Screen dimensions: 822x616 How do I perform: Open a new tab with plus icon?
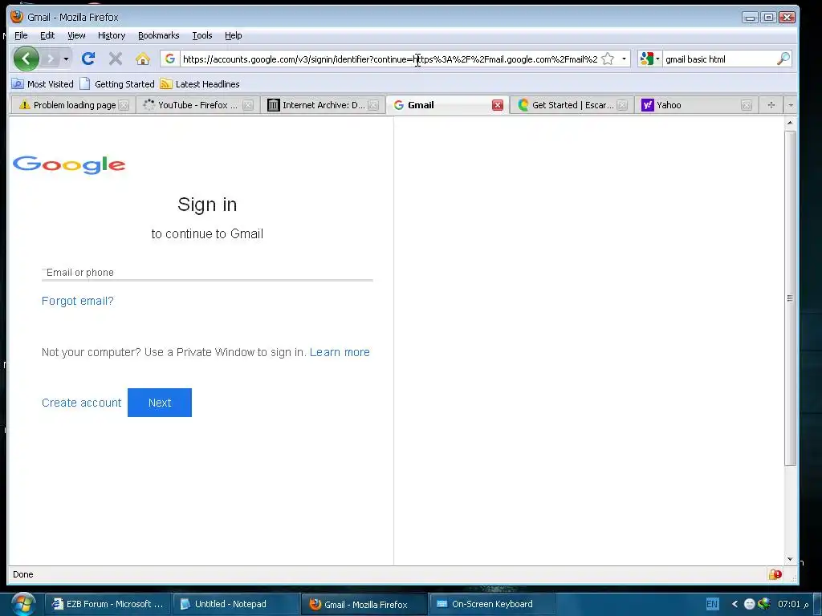(771, 105)
